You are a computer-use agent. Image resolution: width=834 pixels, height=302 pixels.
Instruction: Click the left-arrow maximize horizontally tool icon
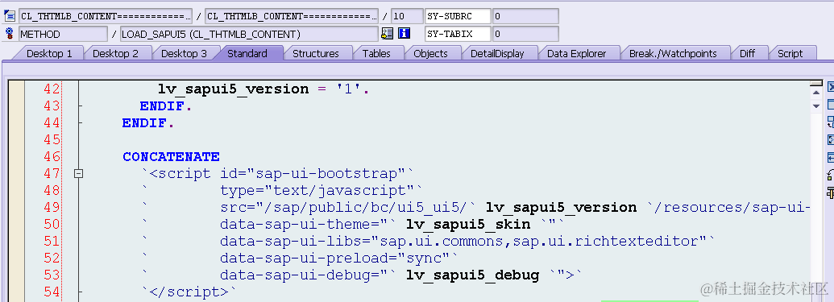click(830, 157)
